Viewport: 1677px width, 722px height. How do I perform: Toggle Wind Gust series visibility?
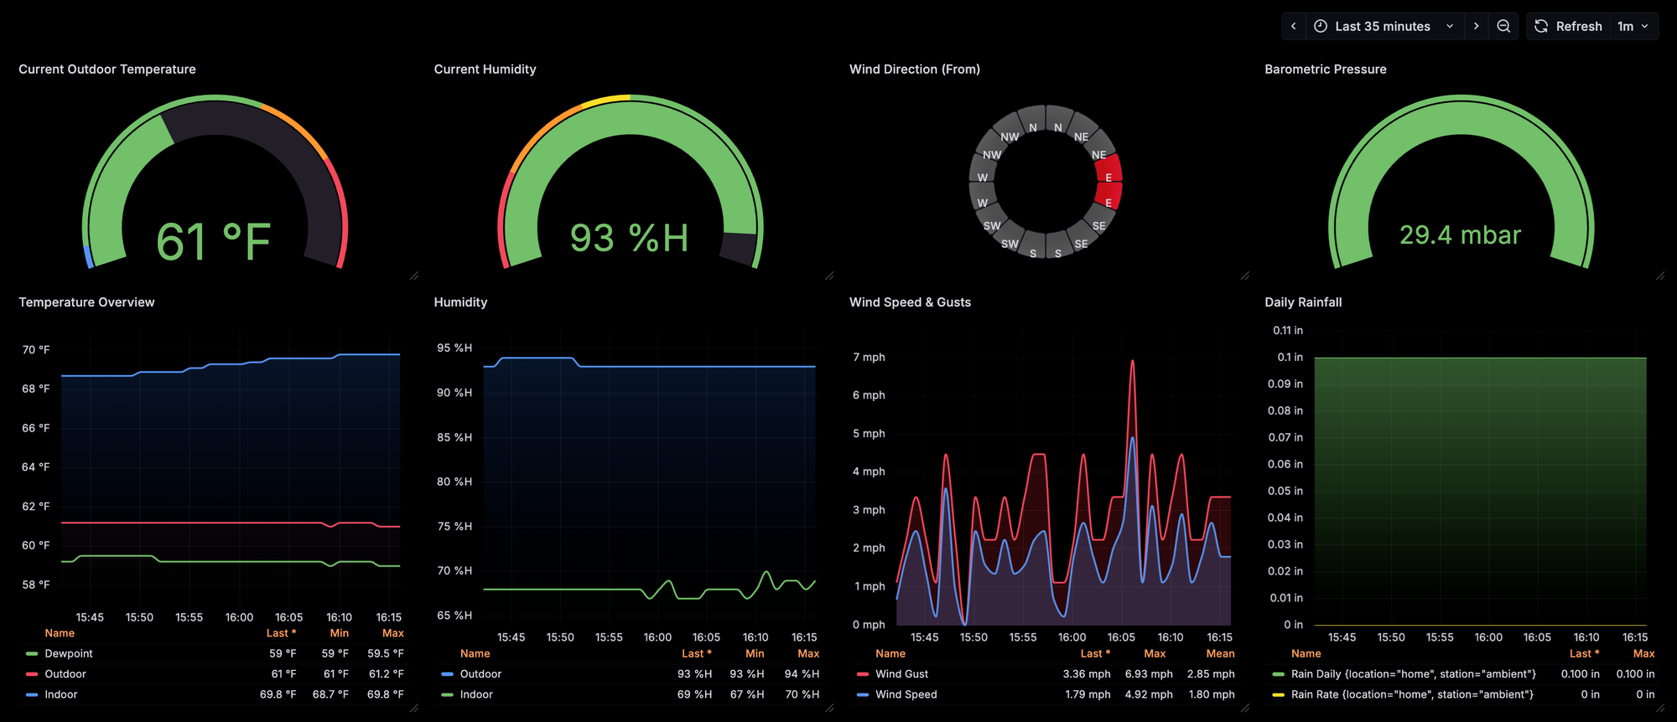tap(901, 673)
